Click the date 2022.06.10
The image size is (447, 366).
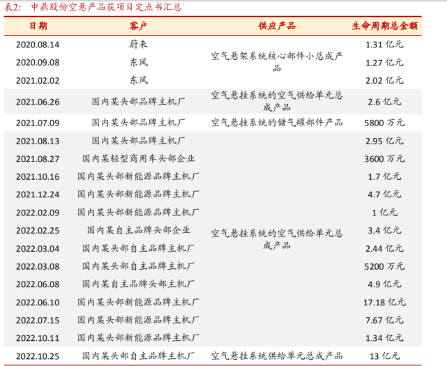tap(38, 303)
